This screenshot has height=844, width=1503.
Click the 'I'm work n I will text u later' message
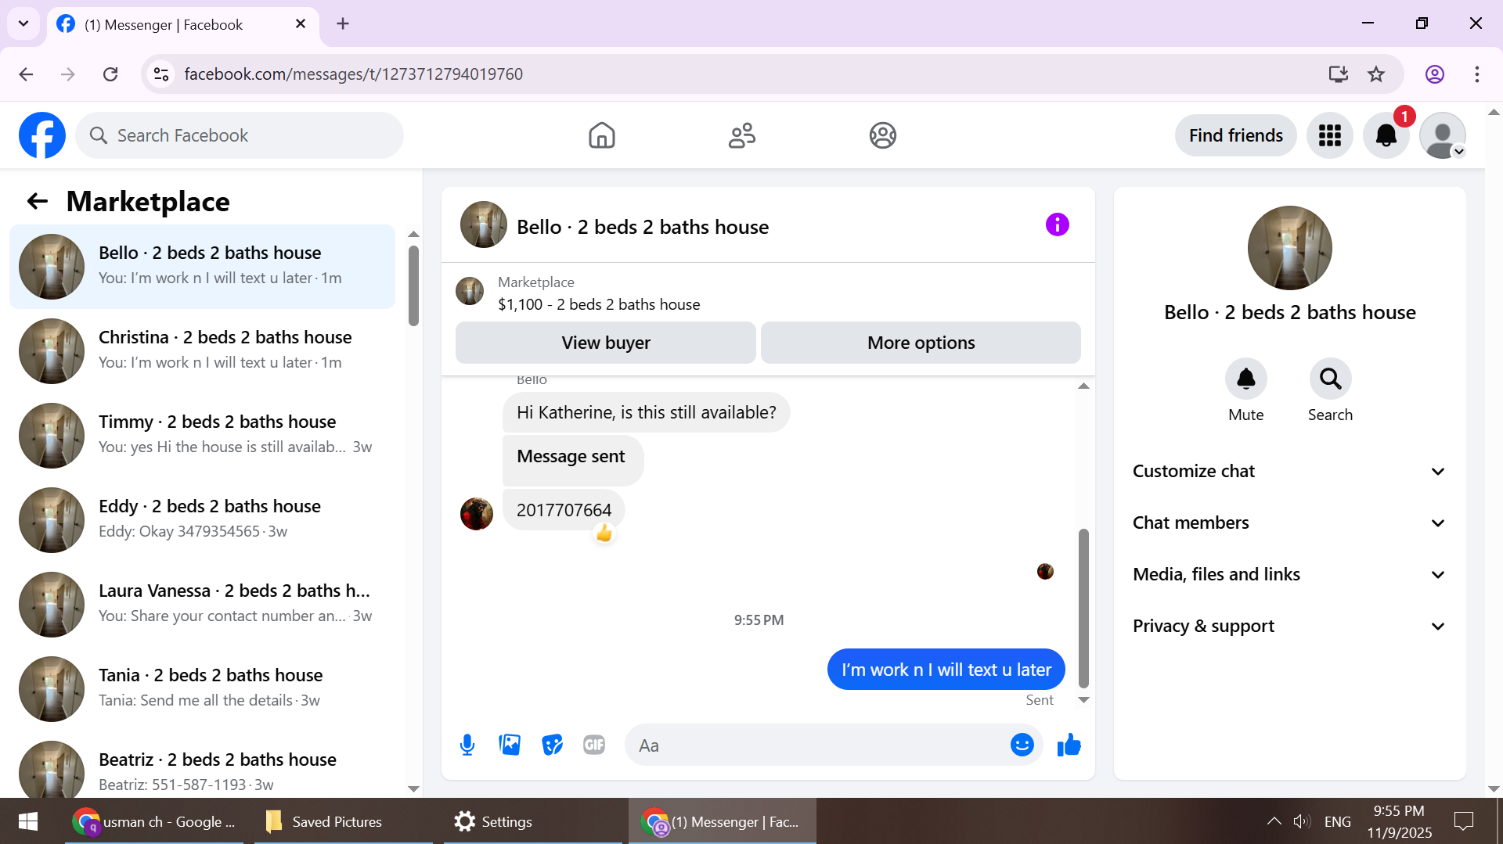[x=946, y=670]
